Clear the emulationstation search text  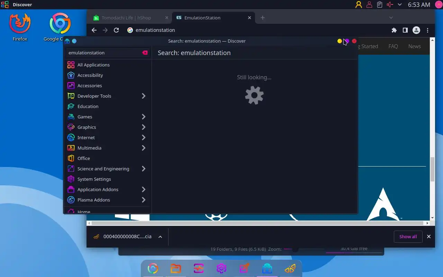click(145, 53)
